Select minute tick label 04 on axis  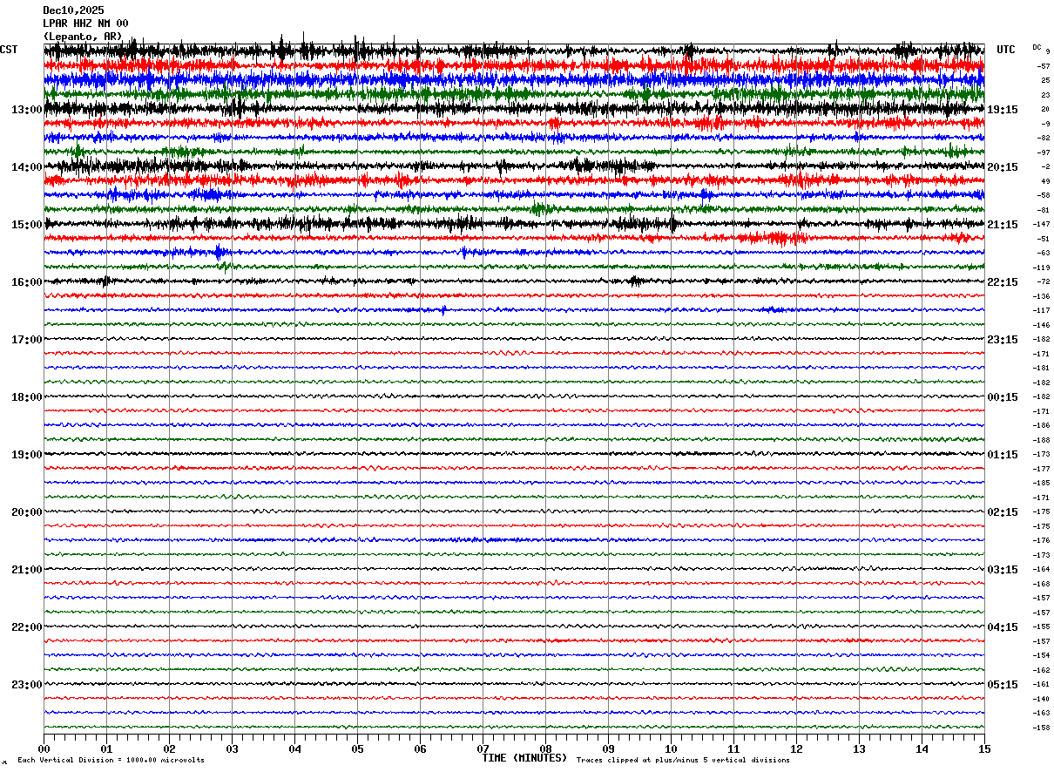pos(294,748)
